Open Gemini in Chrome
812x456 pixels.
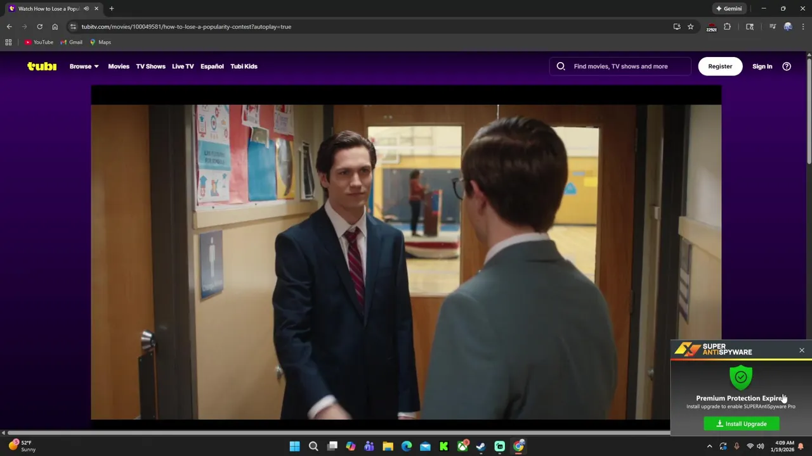tap(729, 9)
